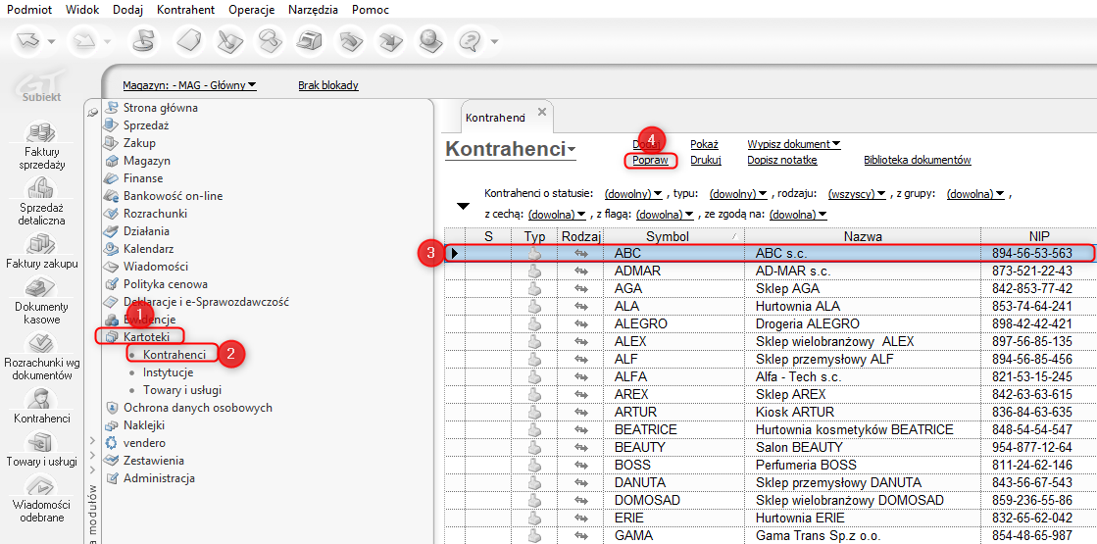Image resolution: width=1097 pixels, height=544 pixels.
Task: Open Sprzedaż detaliczna shortcut icon
Action: click(x=41, y=201)
